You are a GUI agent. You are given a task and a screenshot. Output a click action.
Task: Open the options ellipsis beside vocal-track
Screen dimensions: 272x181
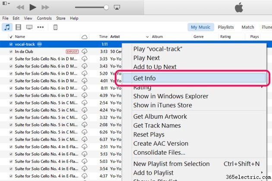click(40, 44)
